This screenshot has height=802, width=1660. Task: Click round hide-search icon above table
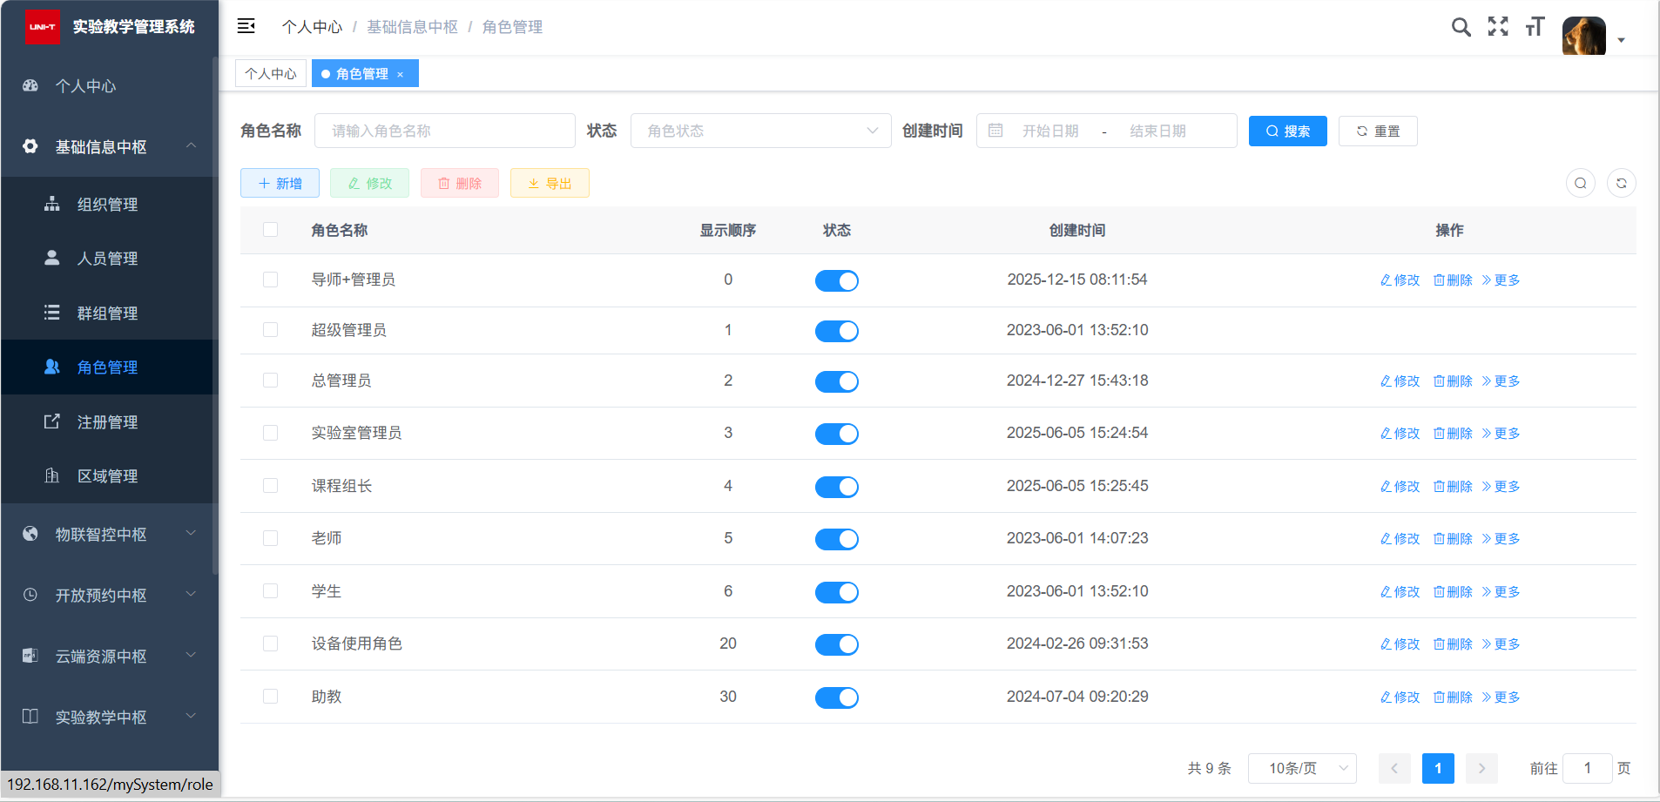1580,183
